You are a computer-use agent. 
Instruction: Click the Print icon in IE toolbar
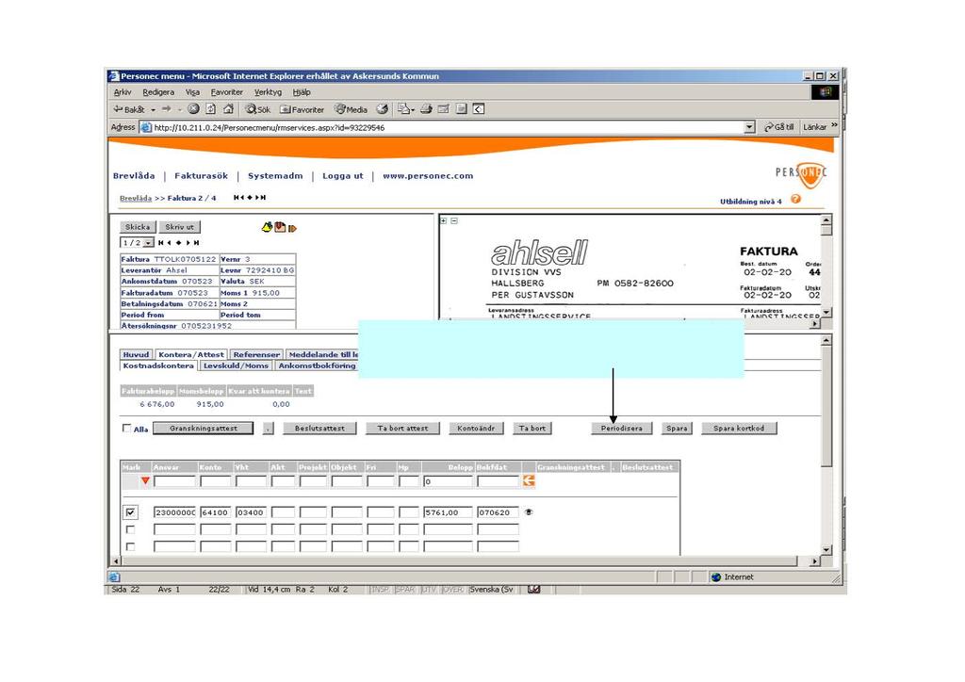tap(426, 109)
